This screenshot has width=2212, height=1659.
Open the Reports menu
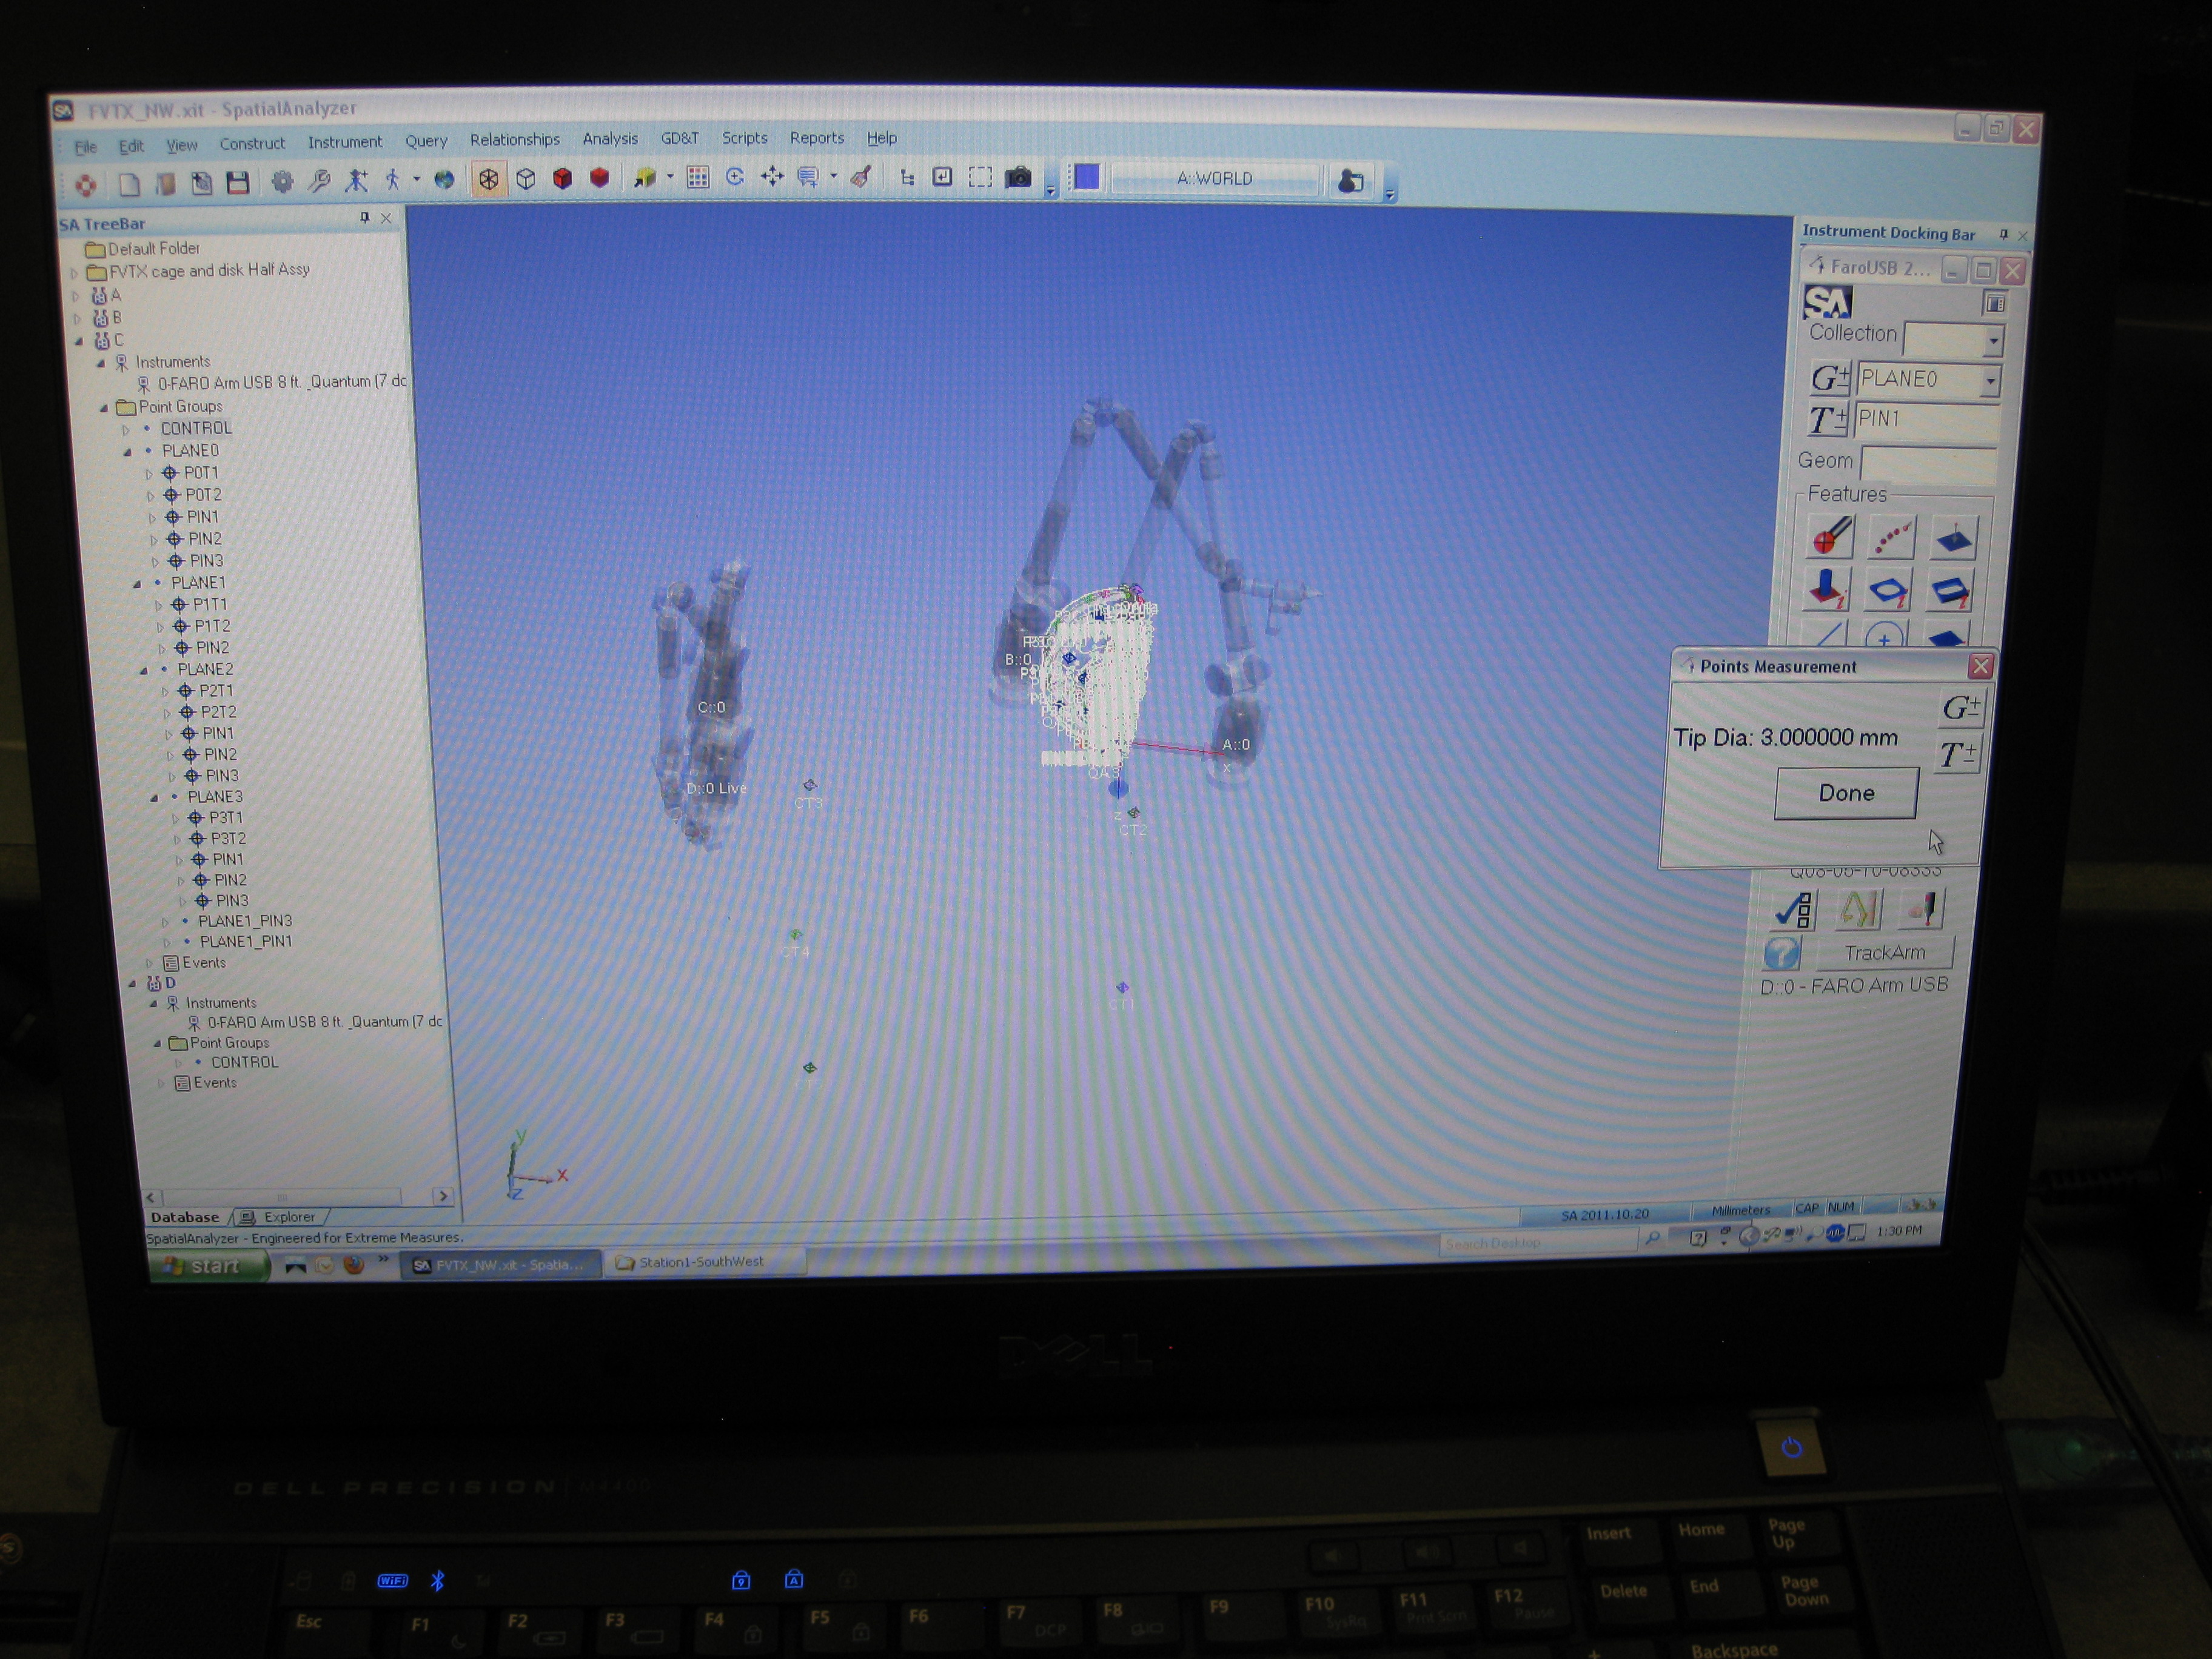[x=817, y=138]
